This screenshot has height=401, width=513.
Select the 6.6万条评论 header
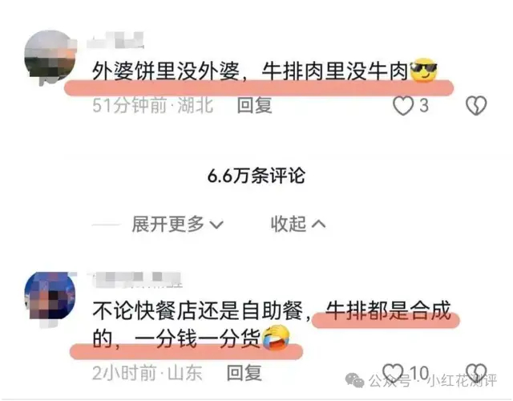[x=256, y=176]
